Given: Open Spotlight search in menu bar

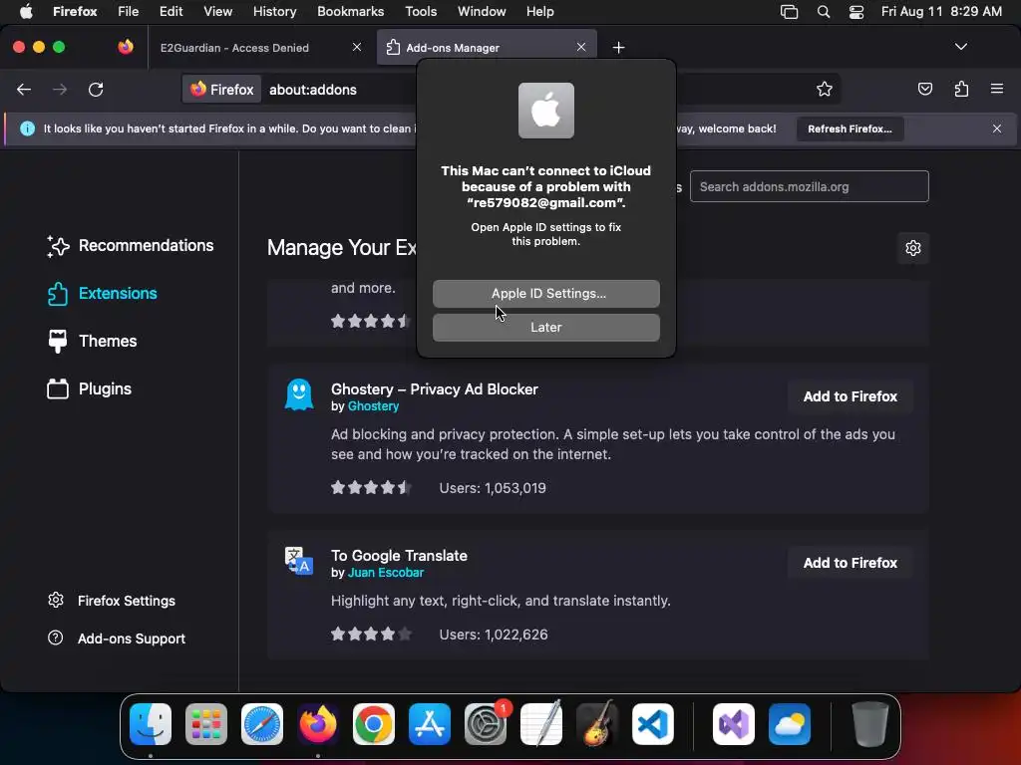Looking at the screenshot, I should point(823,11).
